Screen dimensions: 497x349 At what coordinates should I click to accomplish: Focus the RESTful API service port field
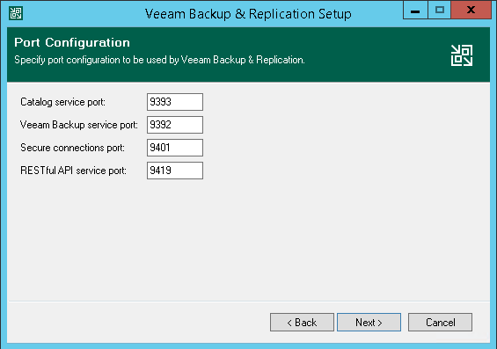coord(175,171)
